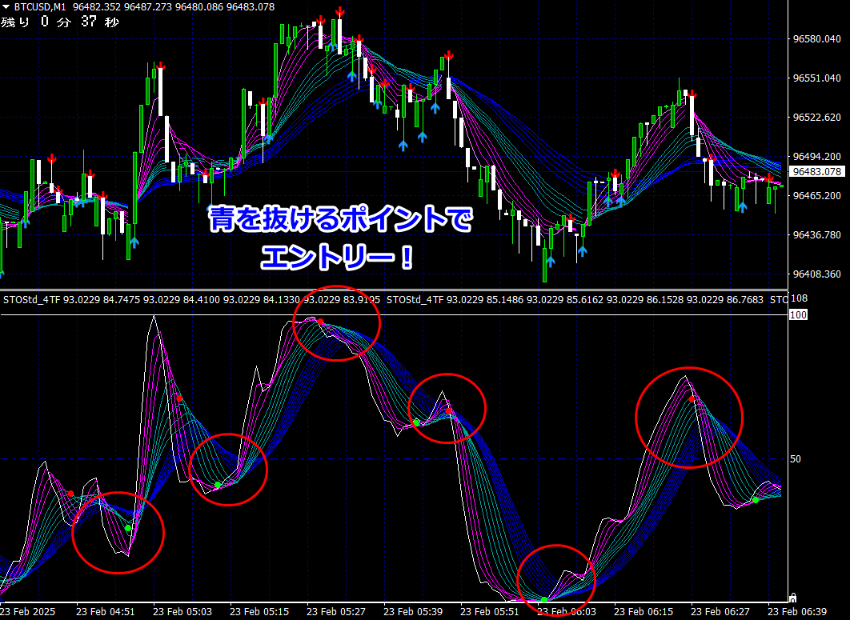Select the rightmost green dot in the stochastic window
The height and width of the screenshot is (620, 850).
pyautogui.click(x=756, y=500)
